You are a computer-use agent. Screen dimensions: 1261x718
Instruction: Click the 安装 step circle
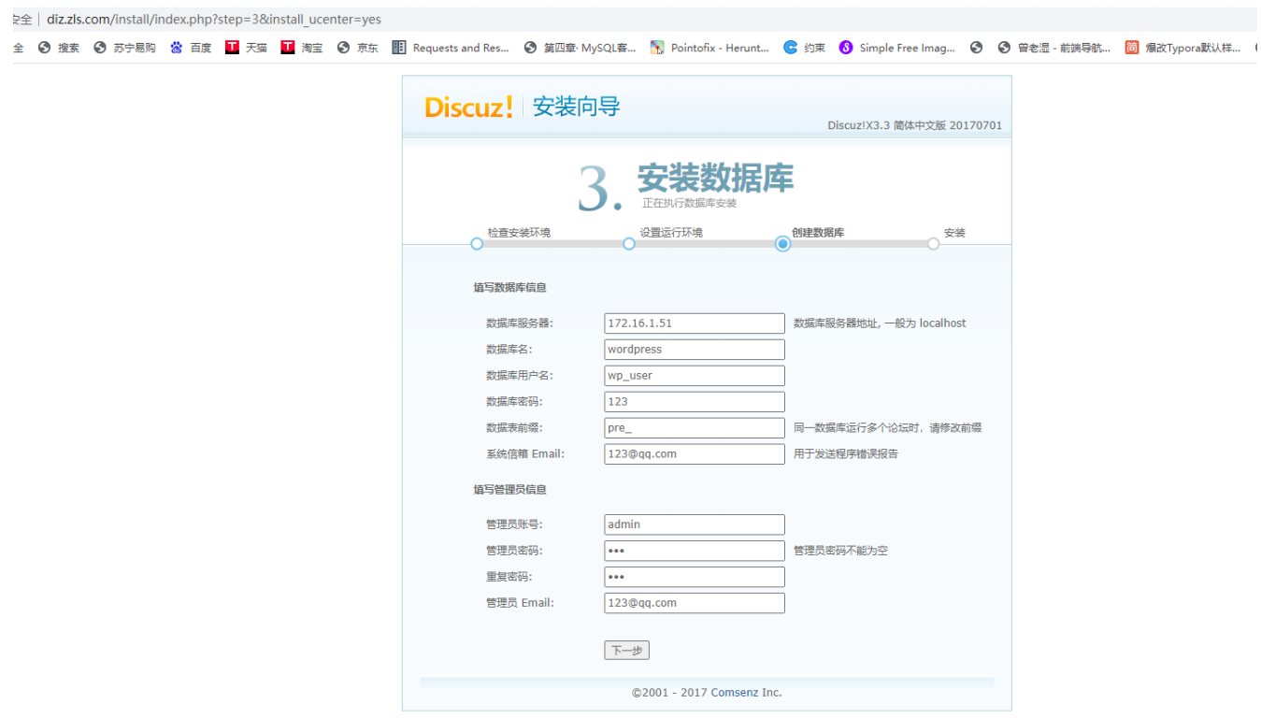point(933,244)
